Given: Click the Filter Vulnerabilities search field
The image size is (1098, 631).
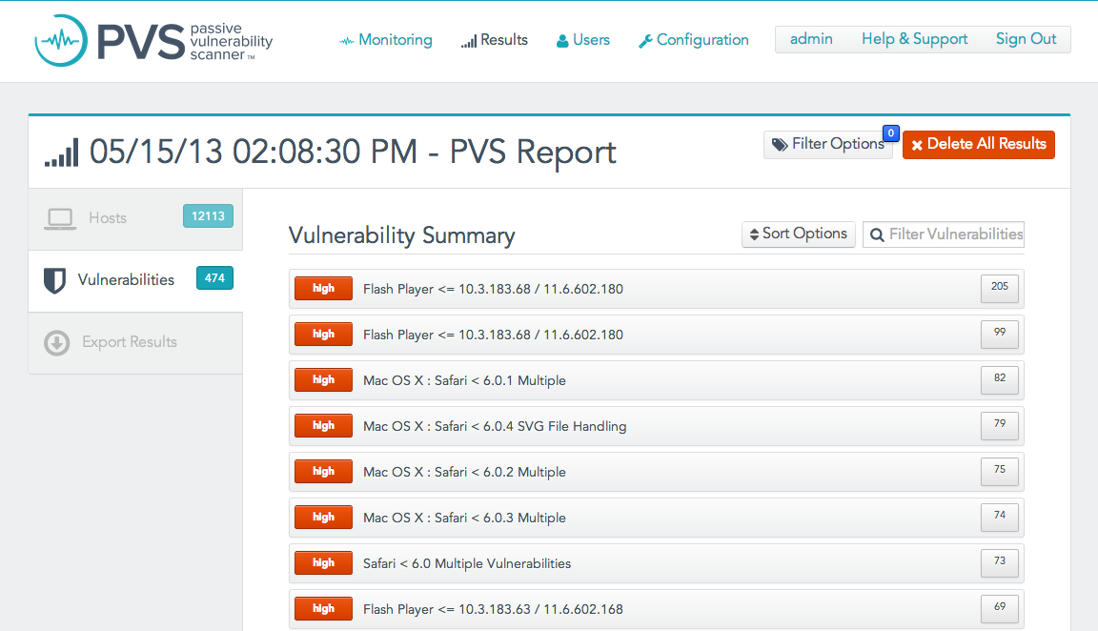Looking at the screenshot, I should tap(944, 234).
